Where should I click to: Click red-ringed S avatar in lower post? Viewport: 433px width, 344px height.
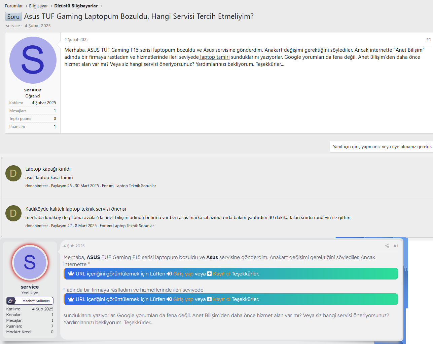[x=30, y=263]
